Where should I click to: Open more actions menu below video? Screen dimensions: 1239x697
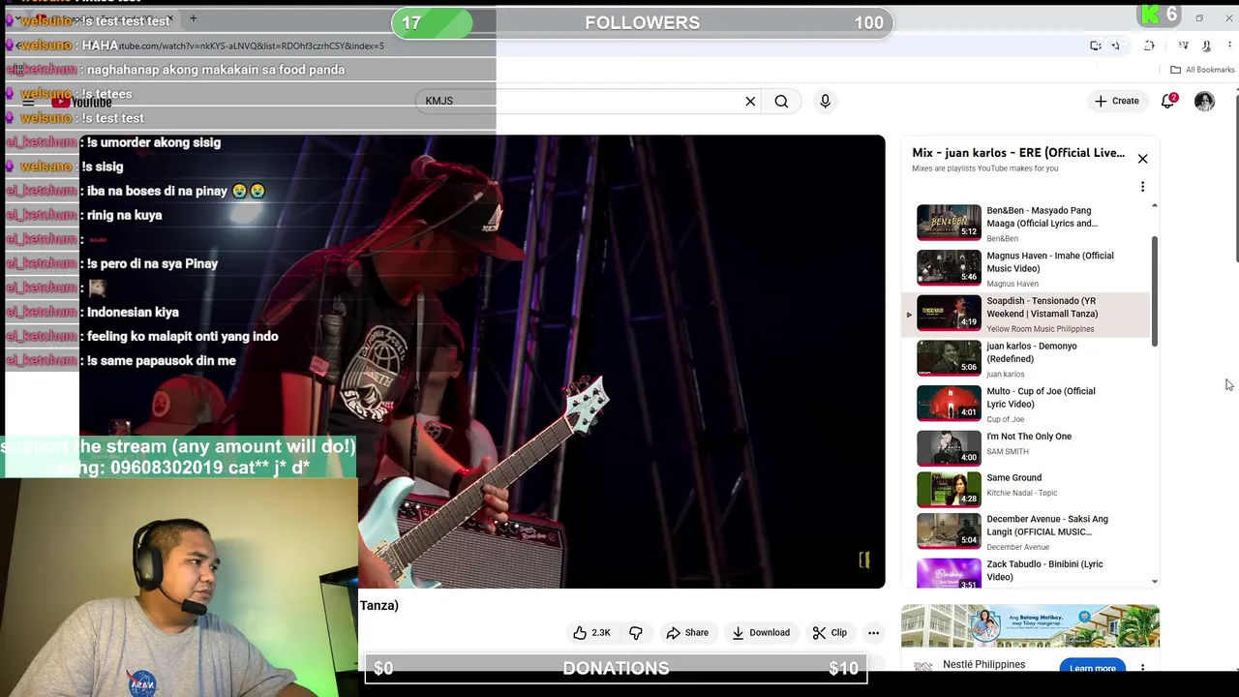point(873,632)
